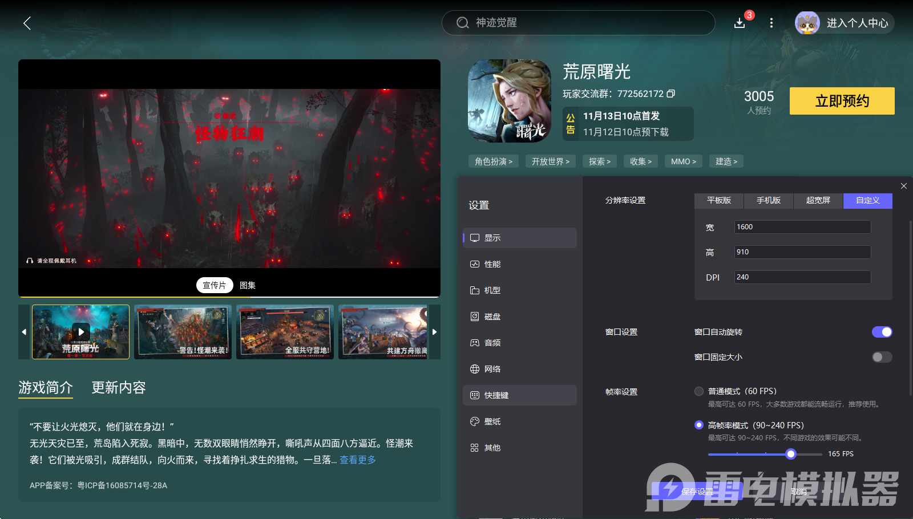Expand the 建造 tag
Viewport: 913px width, 519px height.
click(726, 161)
